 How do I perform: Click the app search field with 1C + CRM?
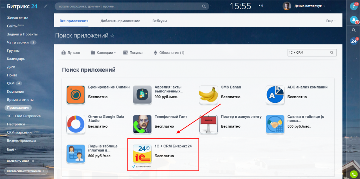click(312, 53)
